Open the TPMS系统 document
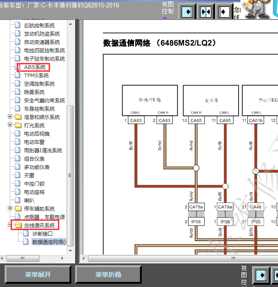The image size is (278, 287). tap(36, 75)
